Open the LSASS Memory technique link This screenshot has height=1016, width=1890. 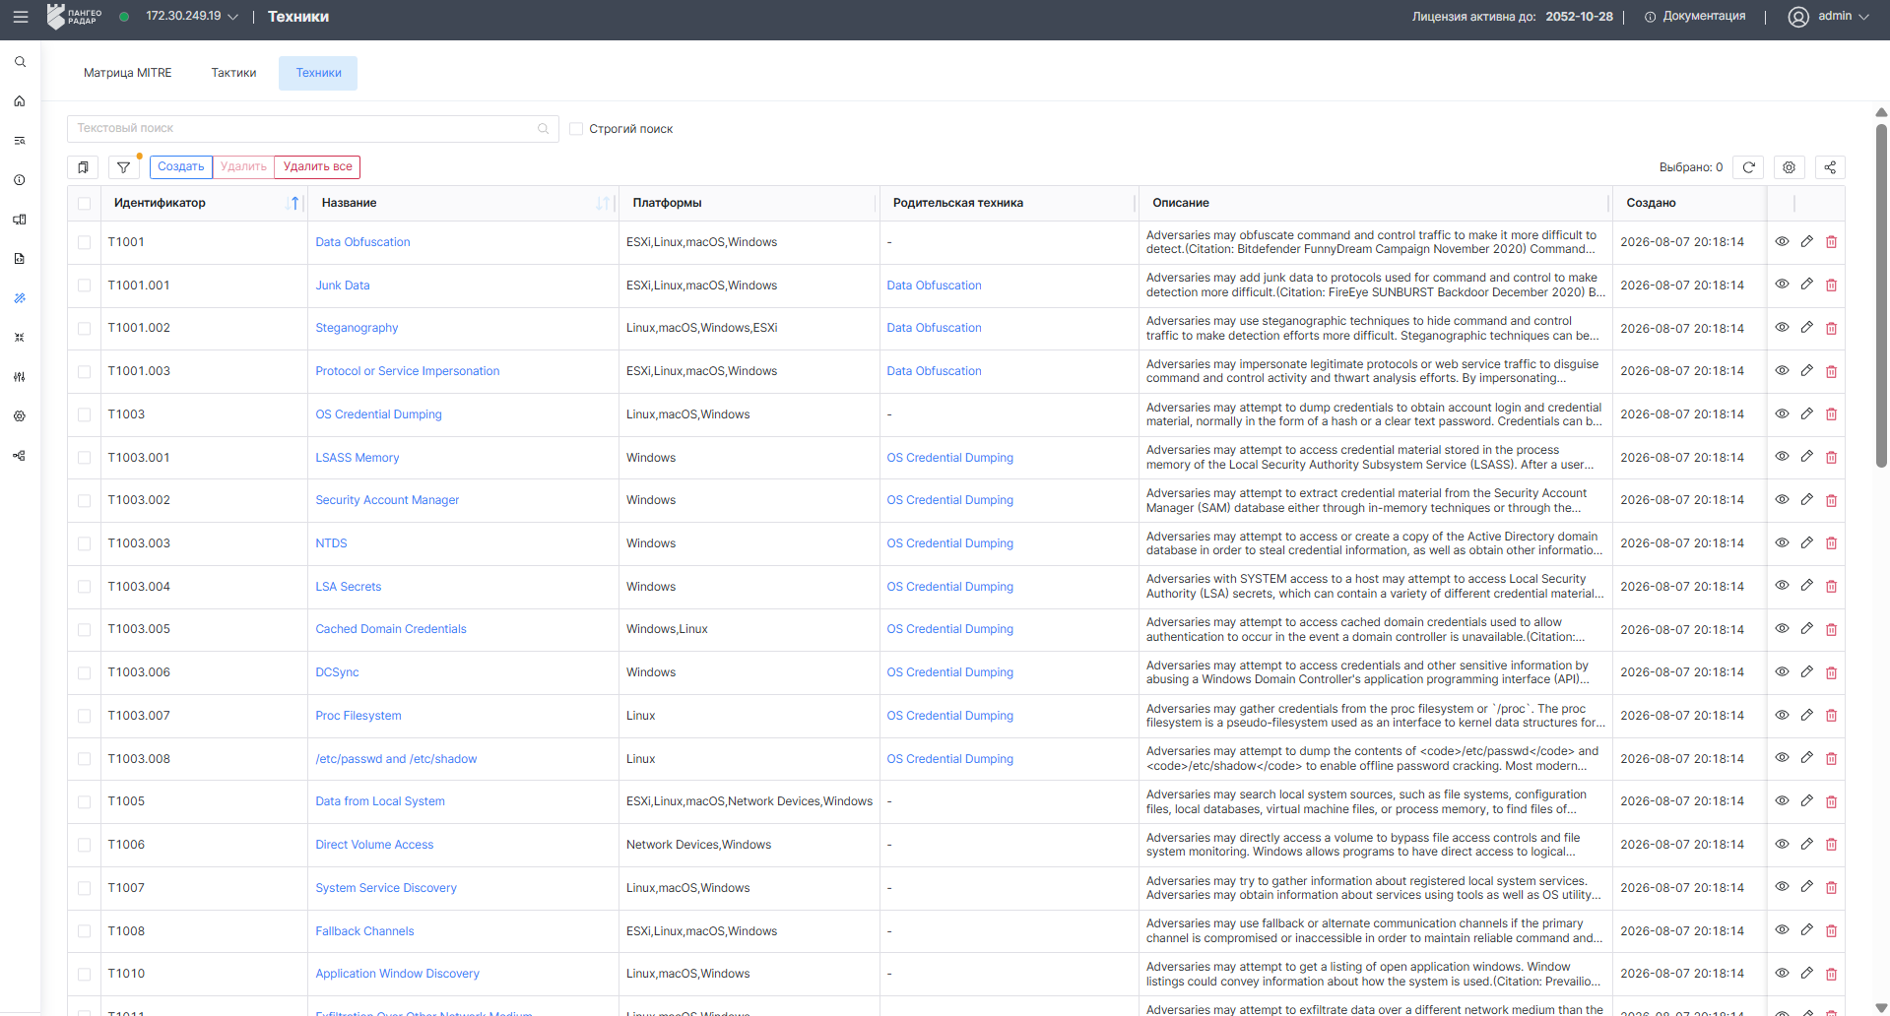point(357,458)
